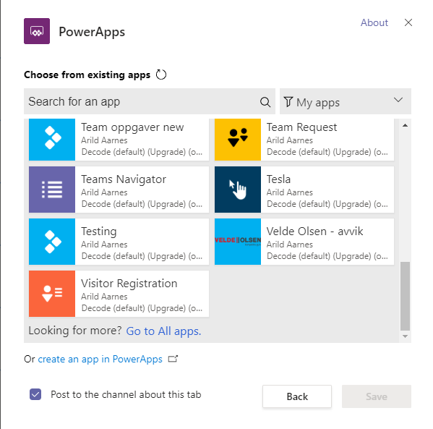Click the scroll down arrow
433x429 pixels.
tap(405, 336)
